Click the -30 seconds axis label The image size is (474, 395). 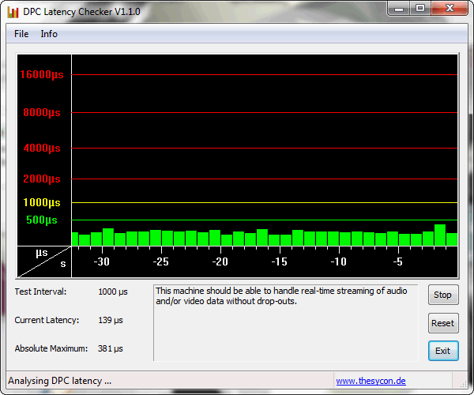coord(101,261)
